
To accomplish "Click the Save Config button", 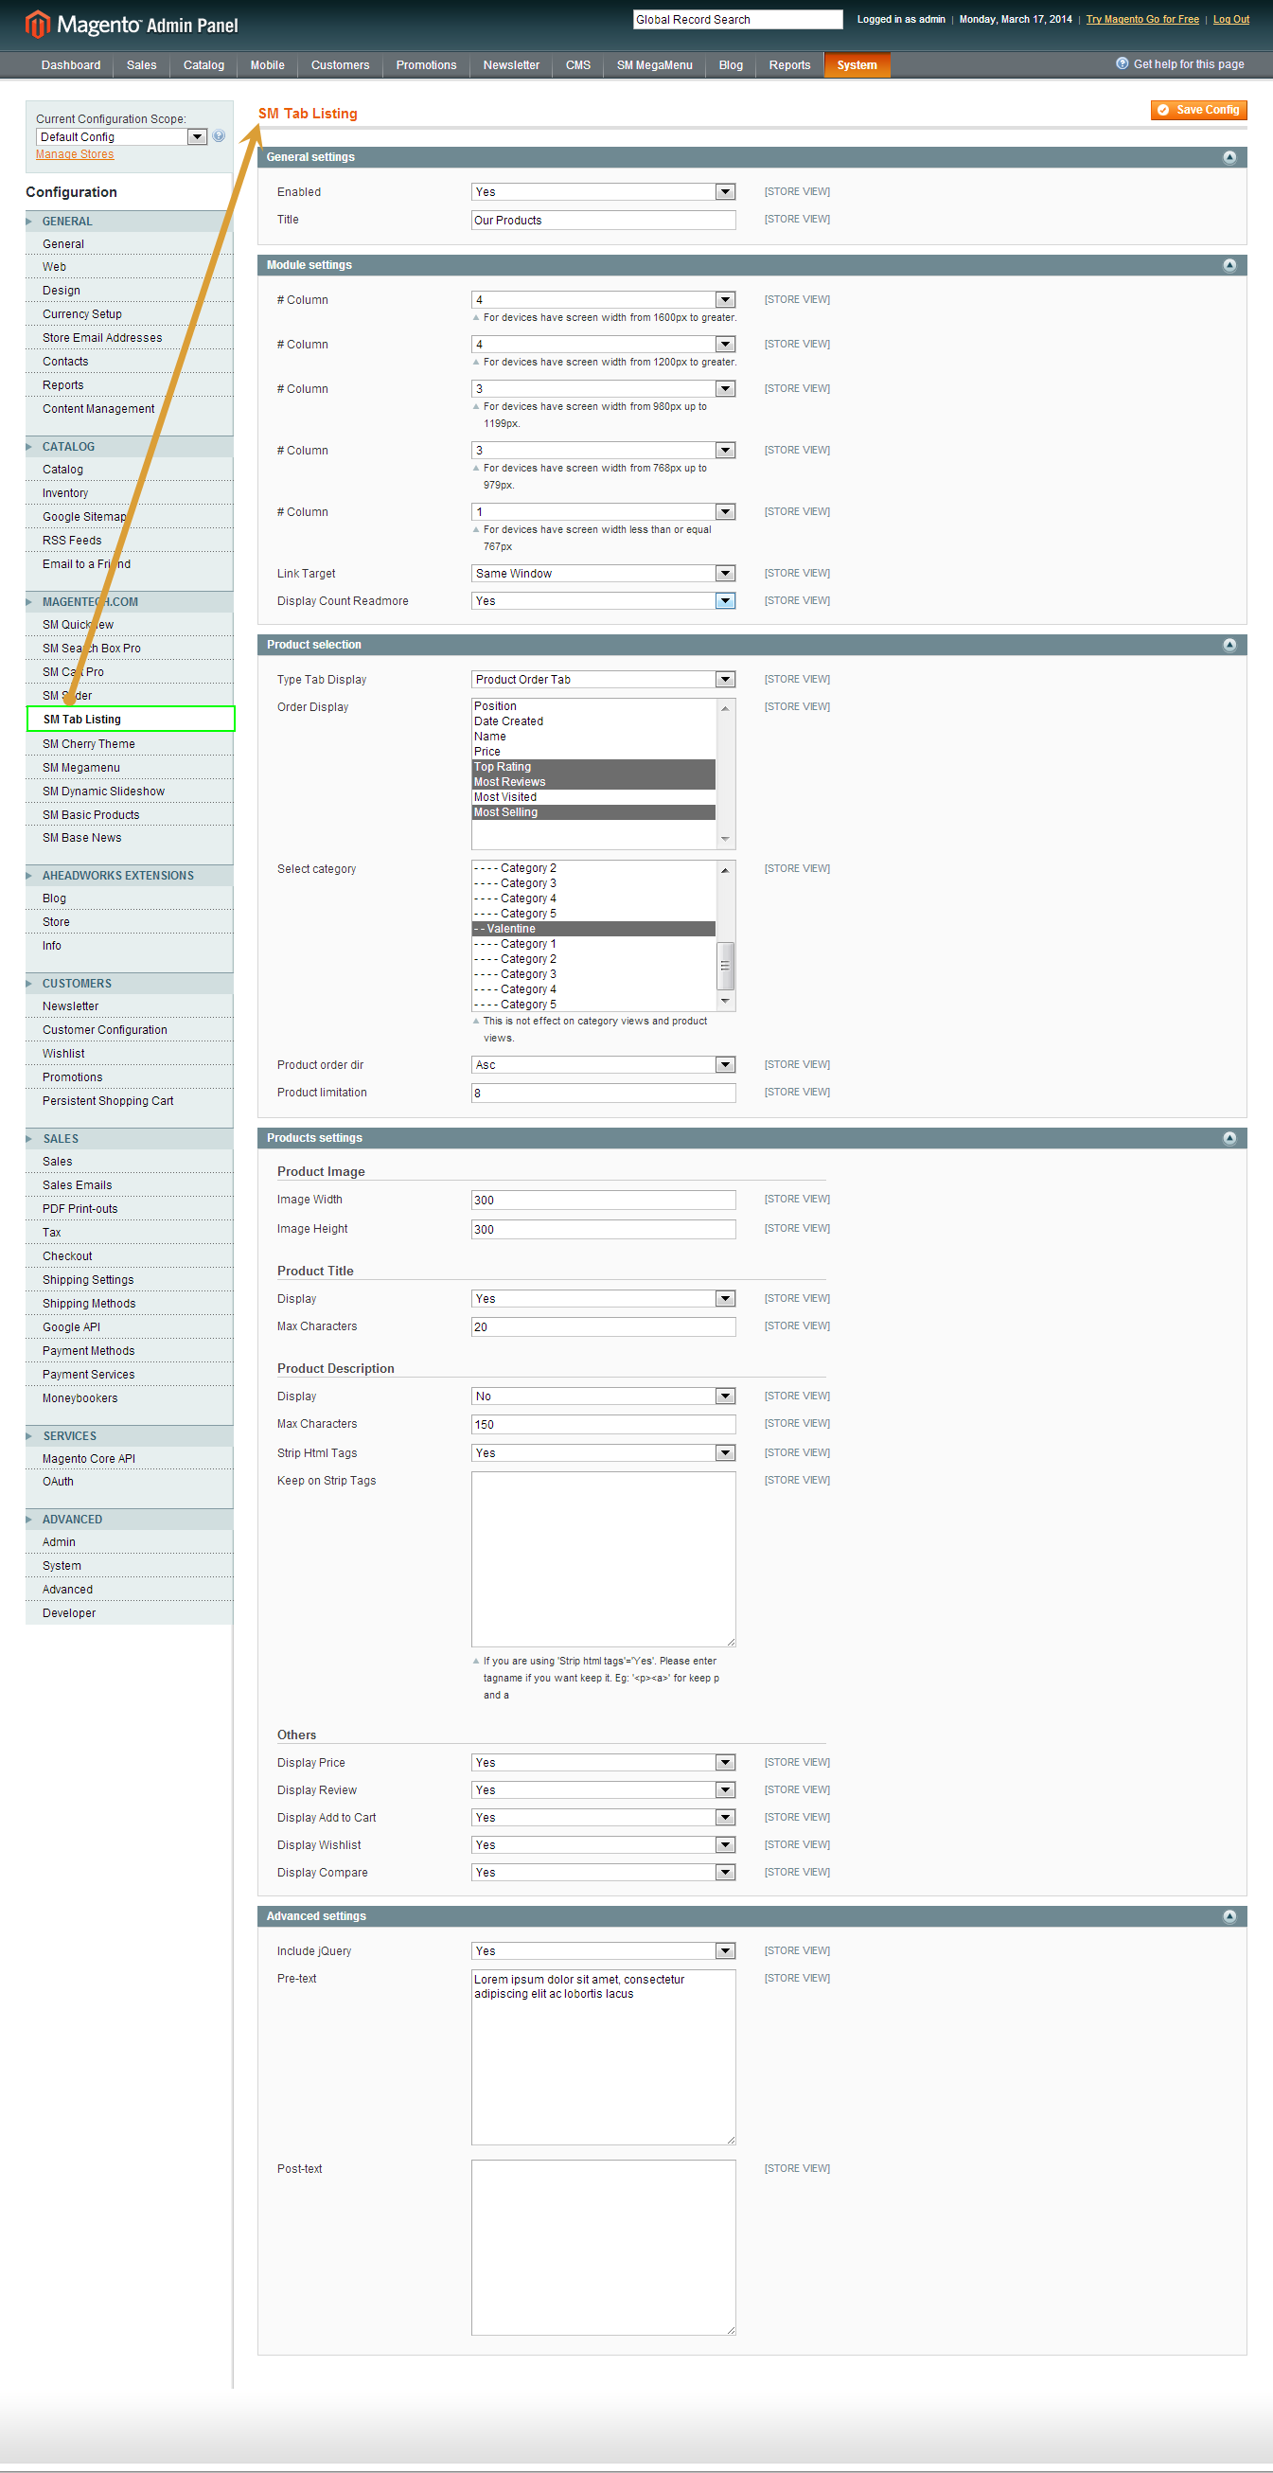I will click(1198, 111).
